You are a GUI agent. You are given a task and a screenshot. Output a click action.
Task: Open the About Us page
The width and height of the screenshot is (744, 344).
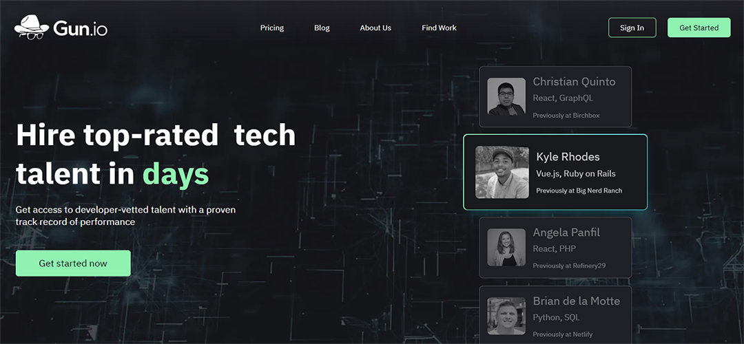[x=375, y=28]
